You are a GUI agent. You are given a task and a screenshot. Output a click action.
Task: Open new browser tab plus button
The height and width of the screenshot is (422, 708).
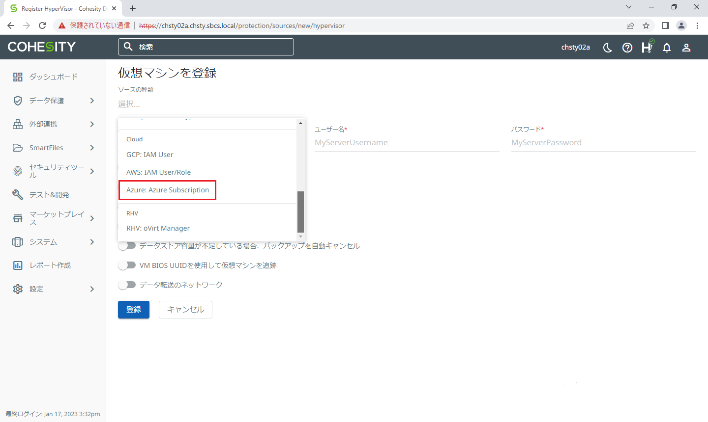point(133,8)
